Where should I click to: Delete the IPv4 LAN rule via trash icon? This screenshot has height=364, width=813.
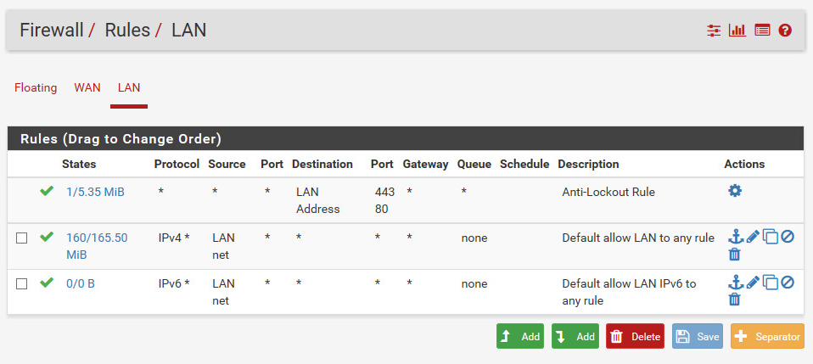coord(734,254)
